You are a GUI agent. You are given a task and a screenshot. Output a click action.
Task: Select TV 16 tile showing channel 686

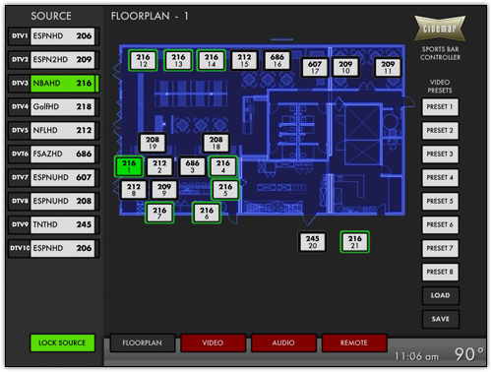point(277,60)
